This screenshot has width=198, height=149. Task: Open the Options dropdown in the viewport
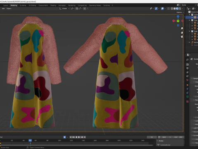click(180, 12)
